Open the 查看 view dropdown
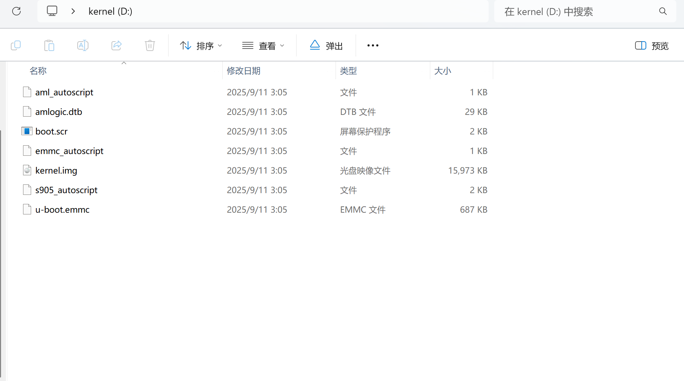Screen dimensions: 684x381 click(x=263, y=46)
